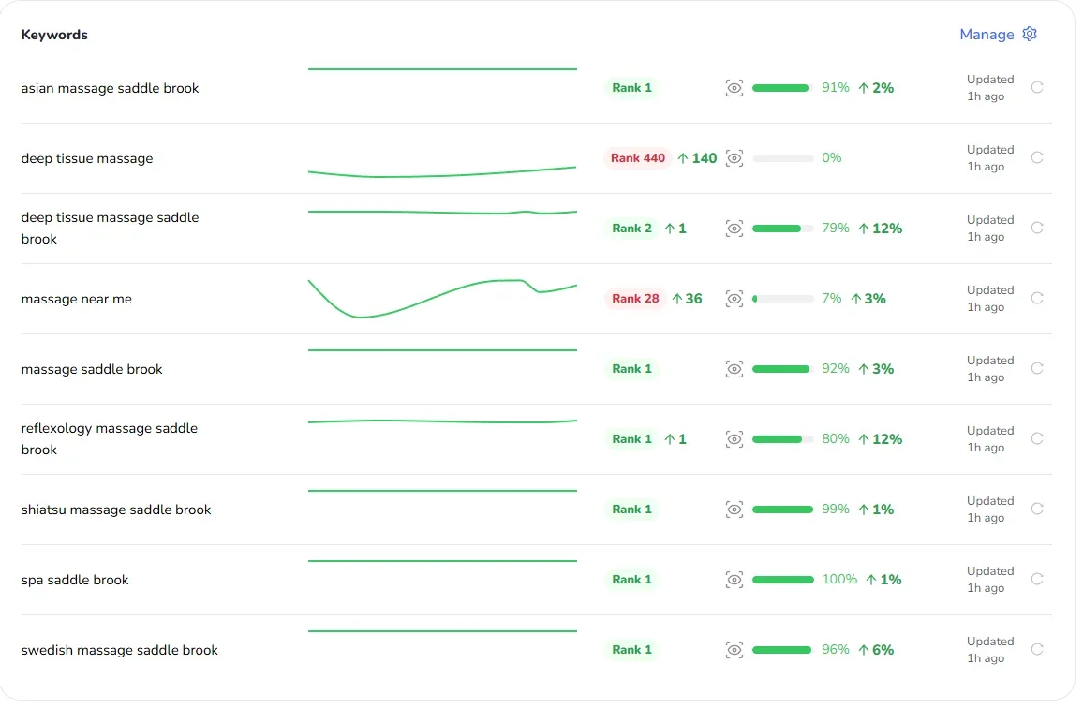Toggle visibility eye for deep tissue massage

734,158
